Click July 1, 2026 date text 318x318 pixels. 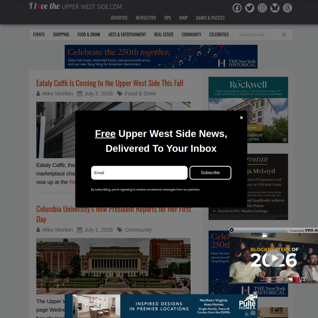[x=98, y=230]
